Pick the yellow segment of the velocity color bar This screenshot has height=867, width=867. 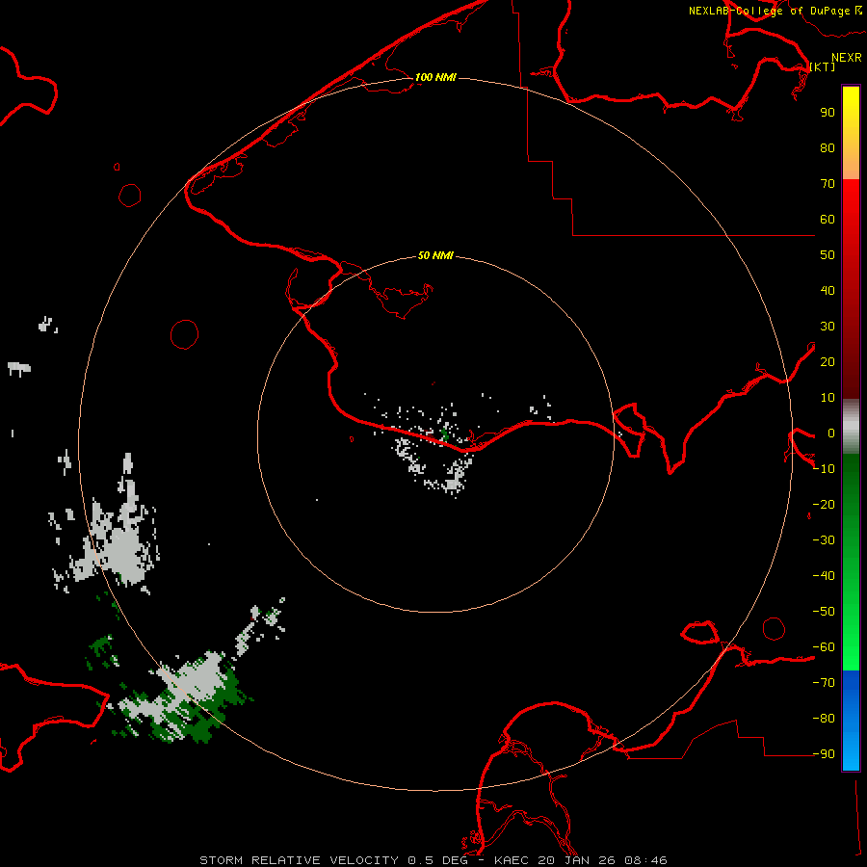coord(851,133)
